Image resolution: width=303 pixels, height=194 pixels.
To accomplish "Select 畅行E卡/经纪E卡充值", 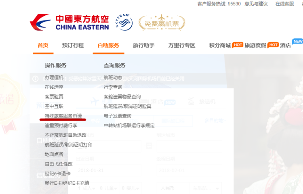I will [67, 183].
